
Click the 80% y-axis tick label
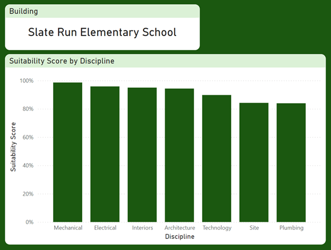tap(28, 109)
